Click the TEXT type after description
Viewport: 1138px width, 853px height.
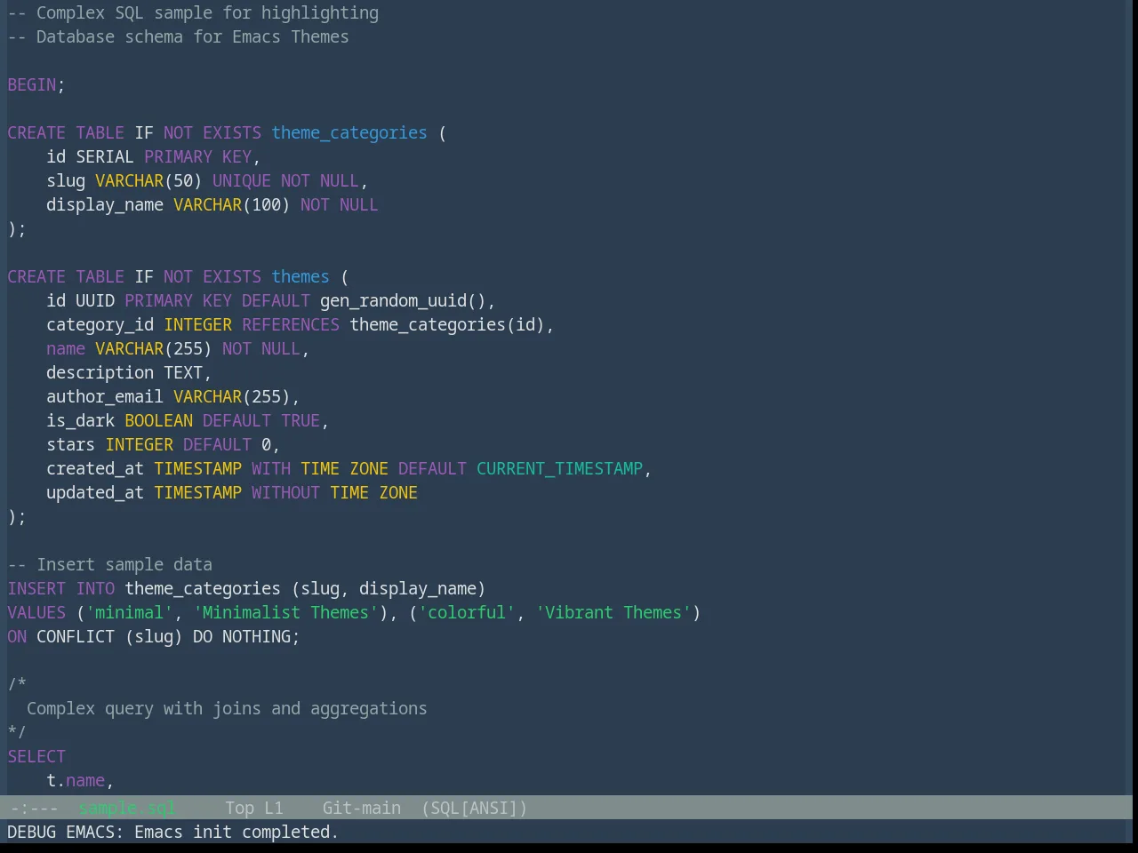(x=183, y=372)
